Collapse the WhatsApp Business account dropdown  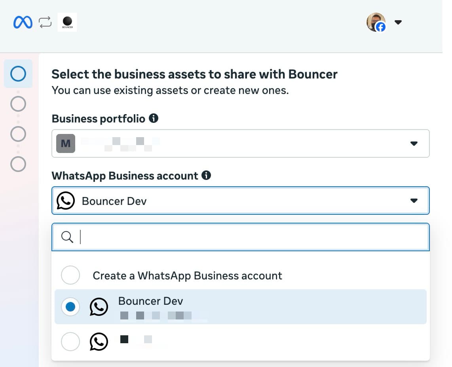pyautogui.click(x=414, y=201)
